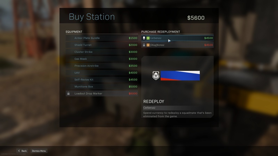Click the back arrow chevron icon
Screen dimensions: 278x156
click(19, 151)
